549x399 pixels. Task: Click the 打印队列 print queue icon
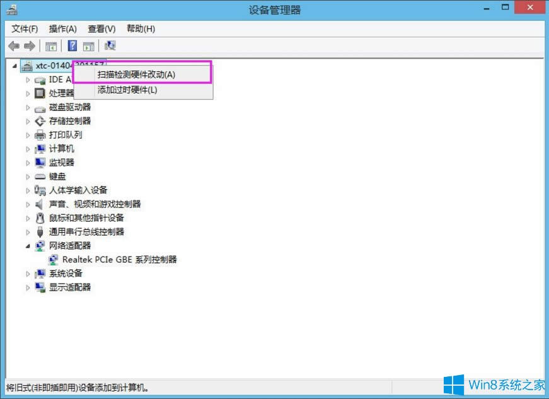click(x=40, y=135)
